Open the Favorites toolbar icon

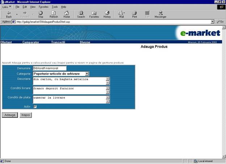tap(94, 13)
